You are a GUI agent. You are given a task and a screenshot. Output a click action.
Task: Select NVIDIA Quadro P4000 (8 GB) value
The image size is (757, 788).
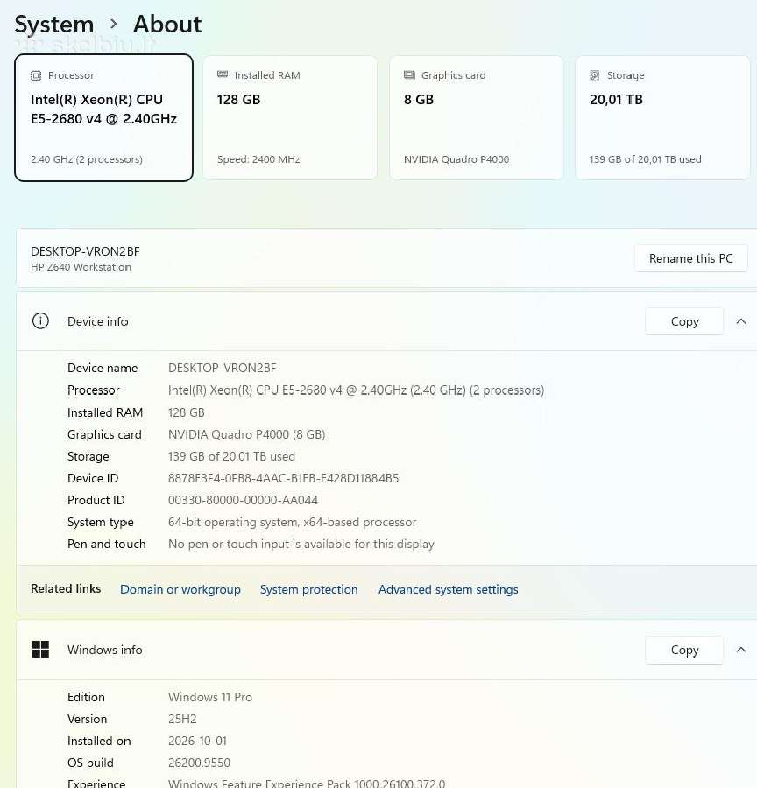(x=246, y=434)
